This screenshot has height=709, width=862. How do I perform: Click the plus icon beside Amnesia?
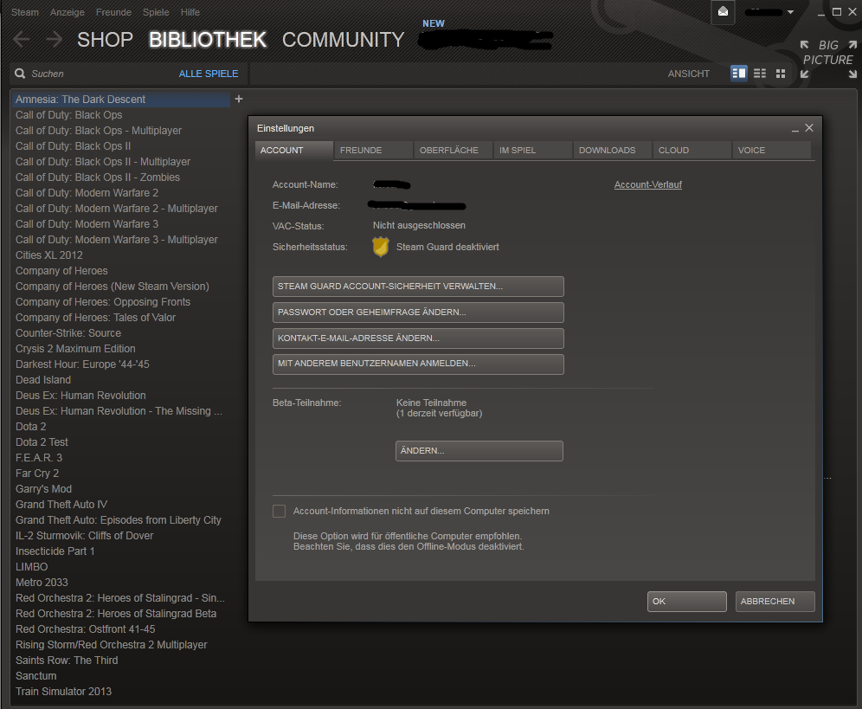point(239,99)
